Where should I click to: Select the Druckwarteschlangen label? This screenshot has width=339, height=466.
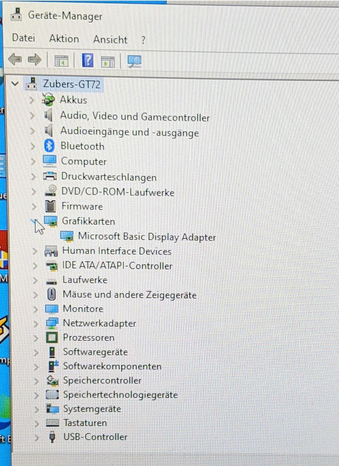point(109,177)
